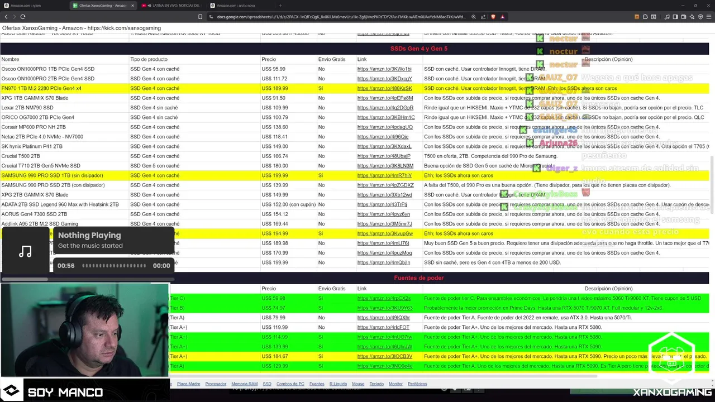The height and width of the screenshot is (402, 715).
Task: Open amzn.to/3KWo1bi link for Oscoo 1TB
Action: point(384,69)
